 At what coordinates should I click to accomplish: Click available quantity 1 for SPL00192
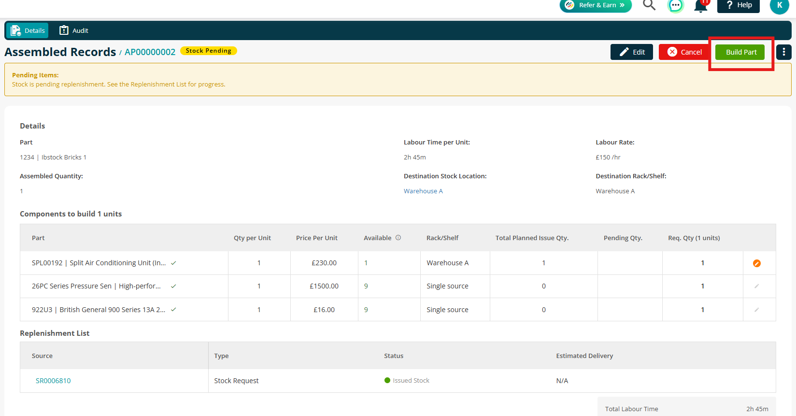[366, 263]
